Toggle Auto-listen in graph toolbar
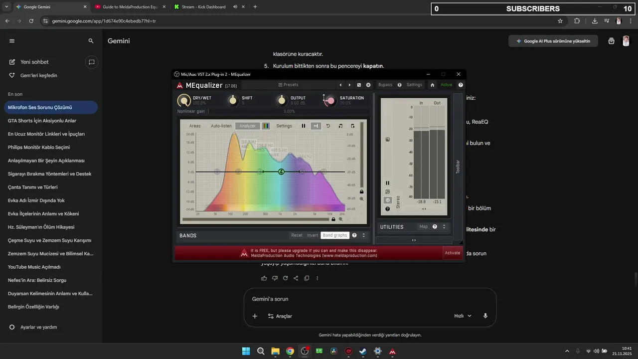The height and width of the screenshot is (359, 638). 221,126
